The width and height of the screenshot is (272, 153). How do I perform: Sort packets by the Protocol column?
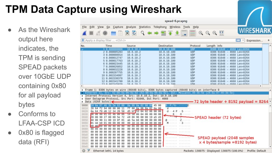[198, 46]
